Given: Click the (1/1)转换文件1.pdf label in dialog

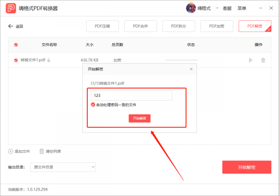Looking at the screenshot, I should 108,83.
